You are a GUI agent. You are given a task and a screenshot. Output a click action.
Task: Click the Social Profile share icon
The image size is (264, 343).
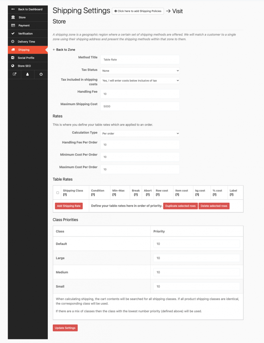(13, 58)
